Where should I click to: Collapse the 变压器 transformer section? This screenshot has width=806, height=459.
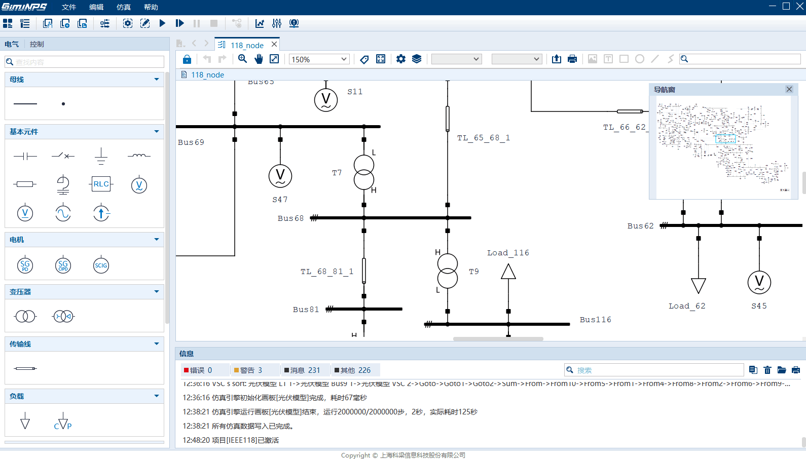(x=156, y=292)
